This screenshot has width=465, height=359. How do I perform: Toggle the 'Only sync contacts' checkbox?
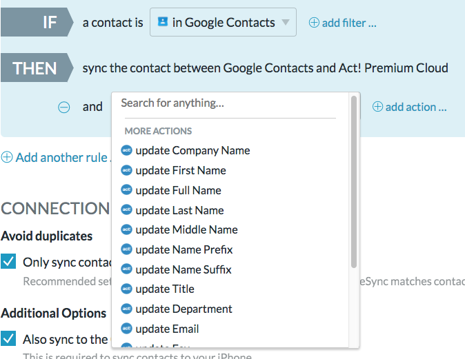pyautogui.click(x=9, y=262)
